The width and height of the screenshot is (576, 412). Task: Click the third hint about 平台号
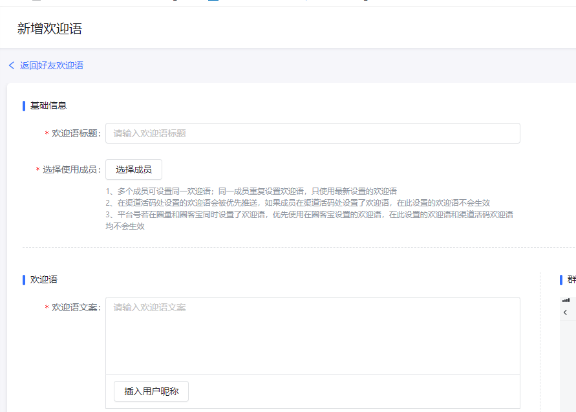310,215
